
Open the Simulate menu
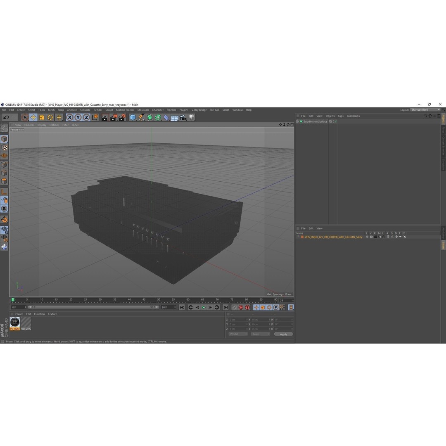pyautogui.click(x=85, y=110)
